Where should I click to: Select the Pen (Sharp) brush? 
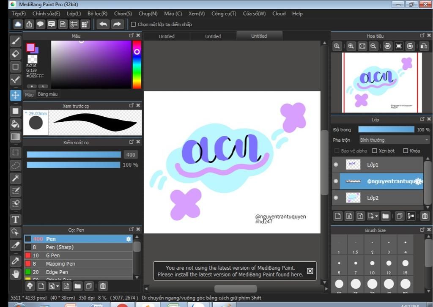point(78,247)
